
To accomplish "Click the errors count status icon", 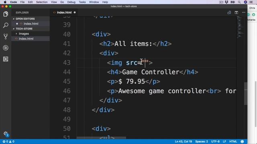I will [x=5, y=142].
